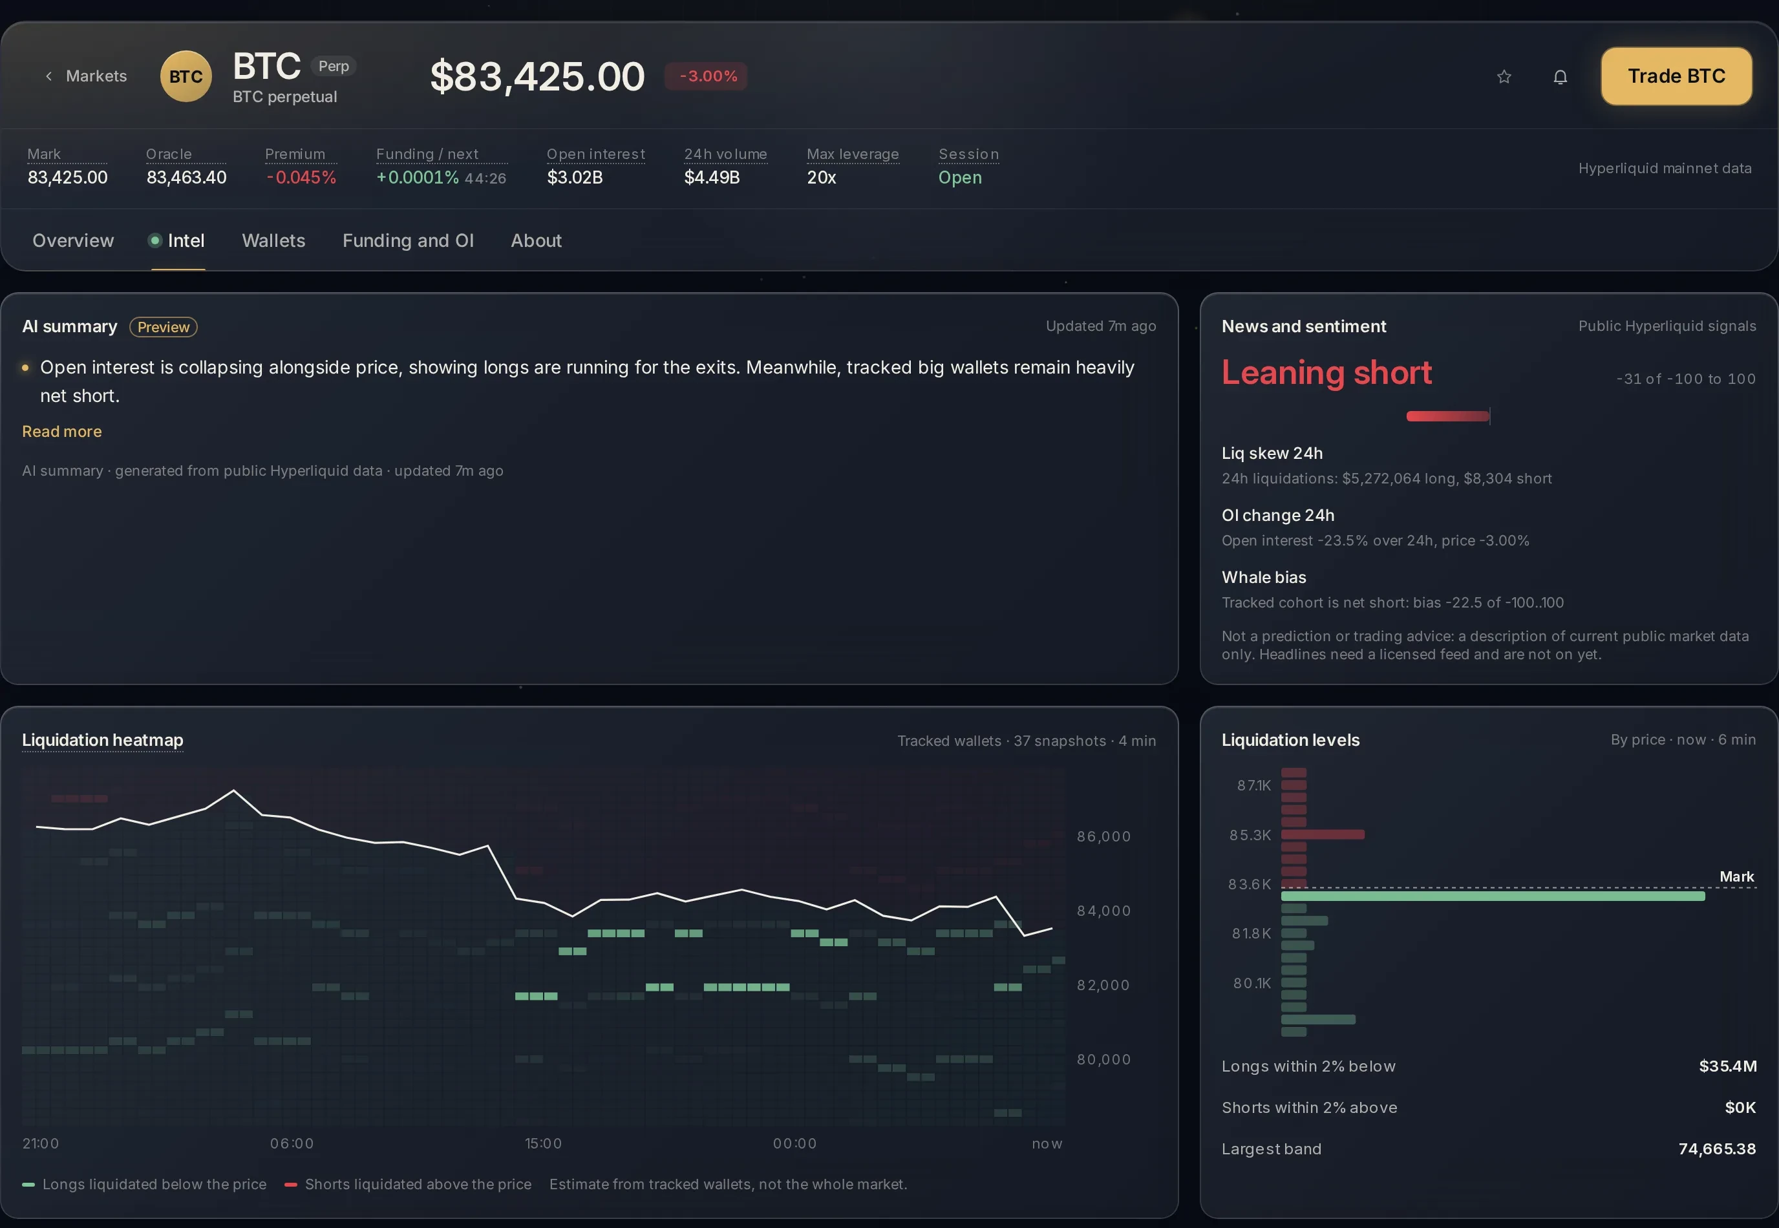Click the Oracle value 83,463.40
1779x1228 pixels.
(x=186, y=178)
